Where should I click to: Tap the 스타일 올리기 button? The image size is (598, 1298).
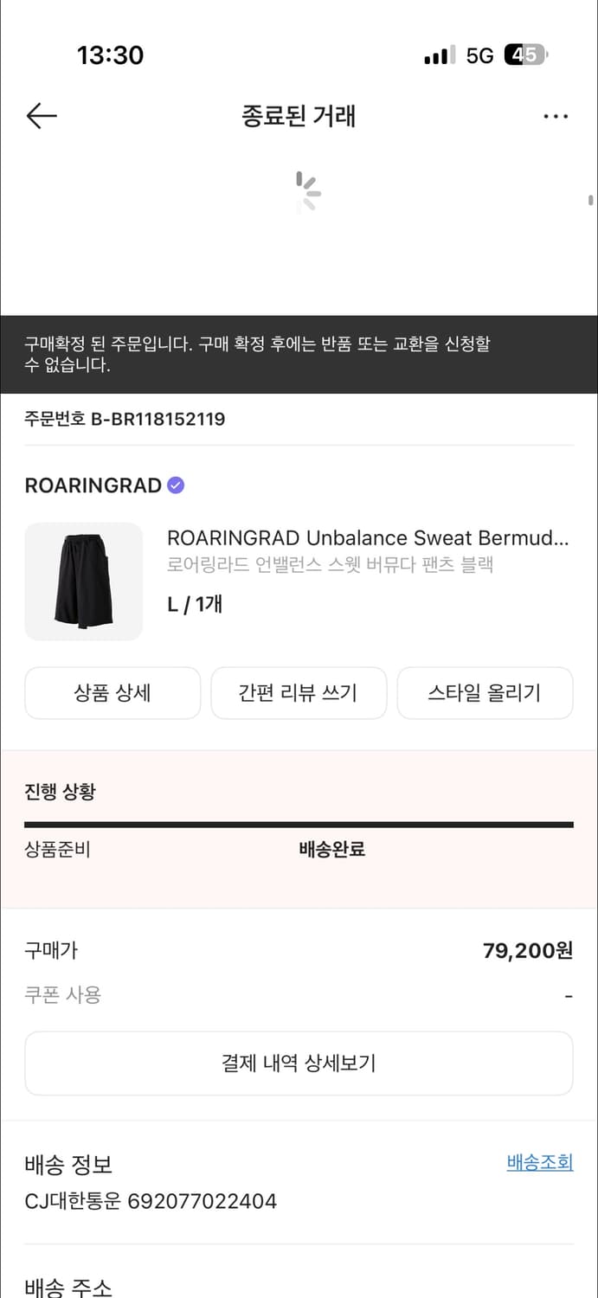click(485, 693)
